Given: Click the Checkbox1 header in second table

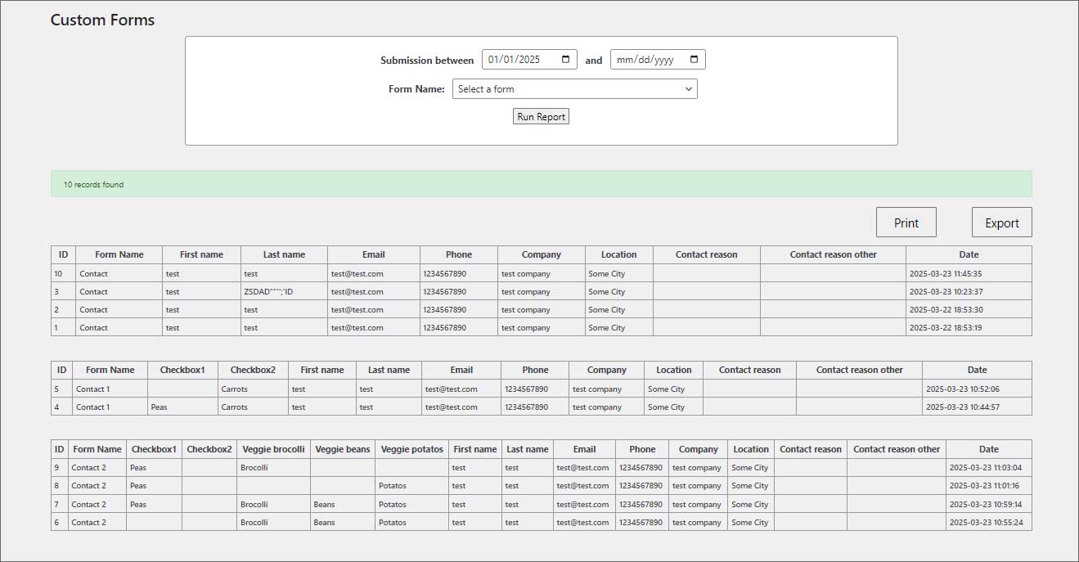Looking at the screenshot, I should (x=182, y=370).
